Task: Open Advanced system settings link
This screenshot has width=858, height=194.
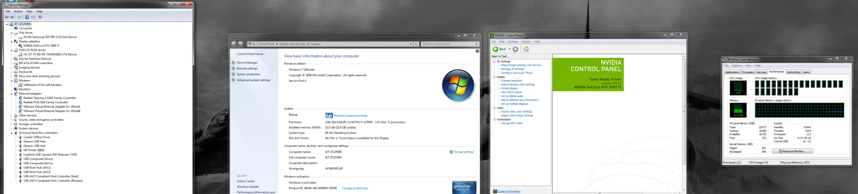Action: coord(253,80)
